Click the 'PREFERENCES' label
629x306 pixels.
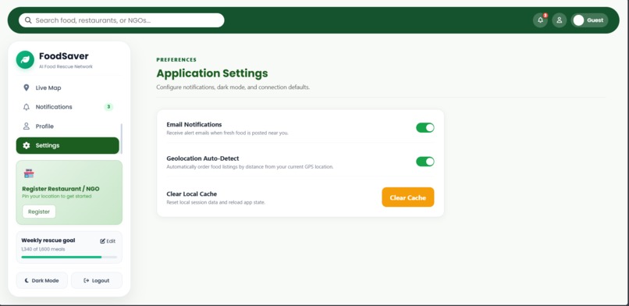tap(176, 60)
